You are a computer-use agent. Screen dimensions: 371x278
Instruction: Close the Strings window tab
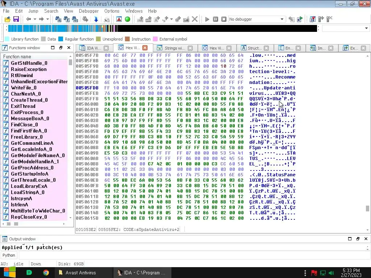tap(190, 48)
